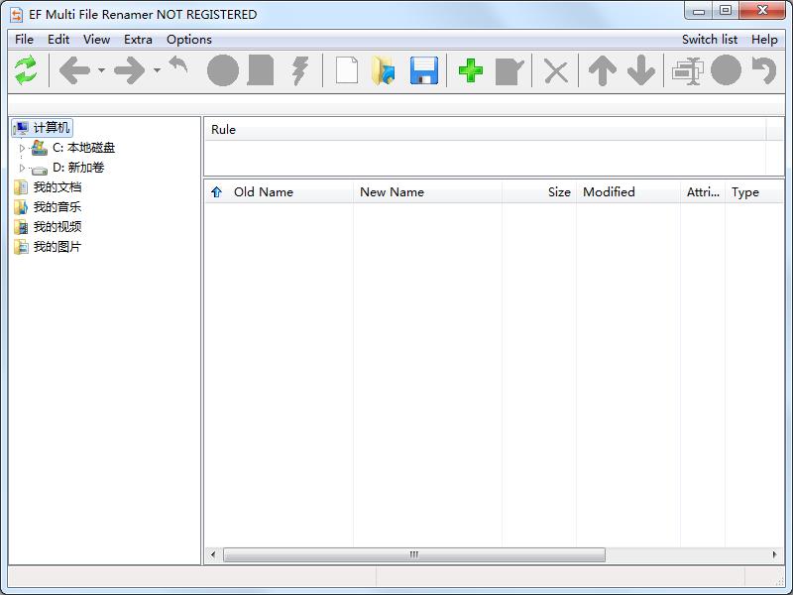
Task: Click the Forward arrow toolbar icon
Action: coord(130,70)
